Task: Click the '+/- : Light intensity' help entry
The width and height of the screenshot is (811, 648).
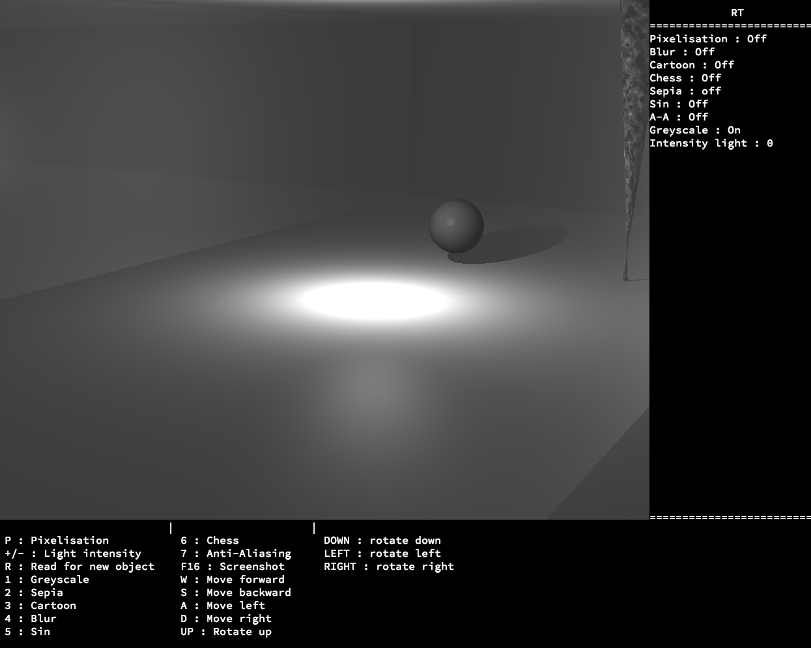Action: [x=73, y=554]
